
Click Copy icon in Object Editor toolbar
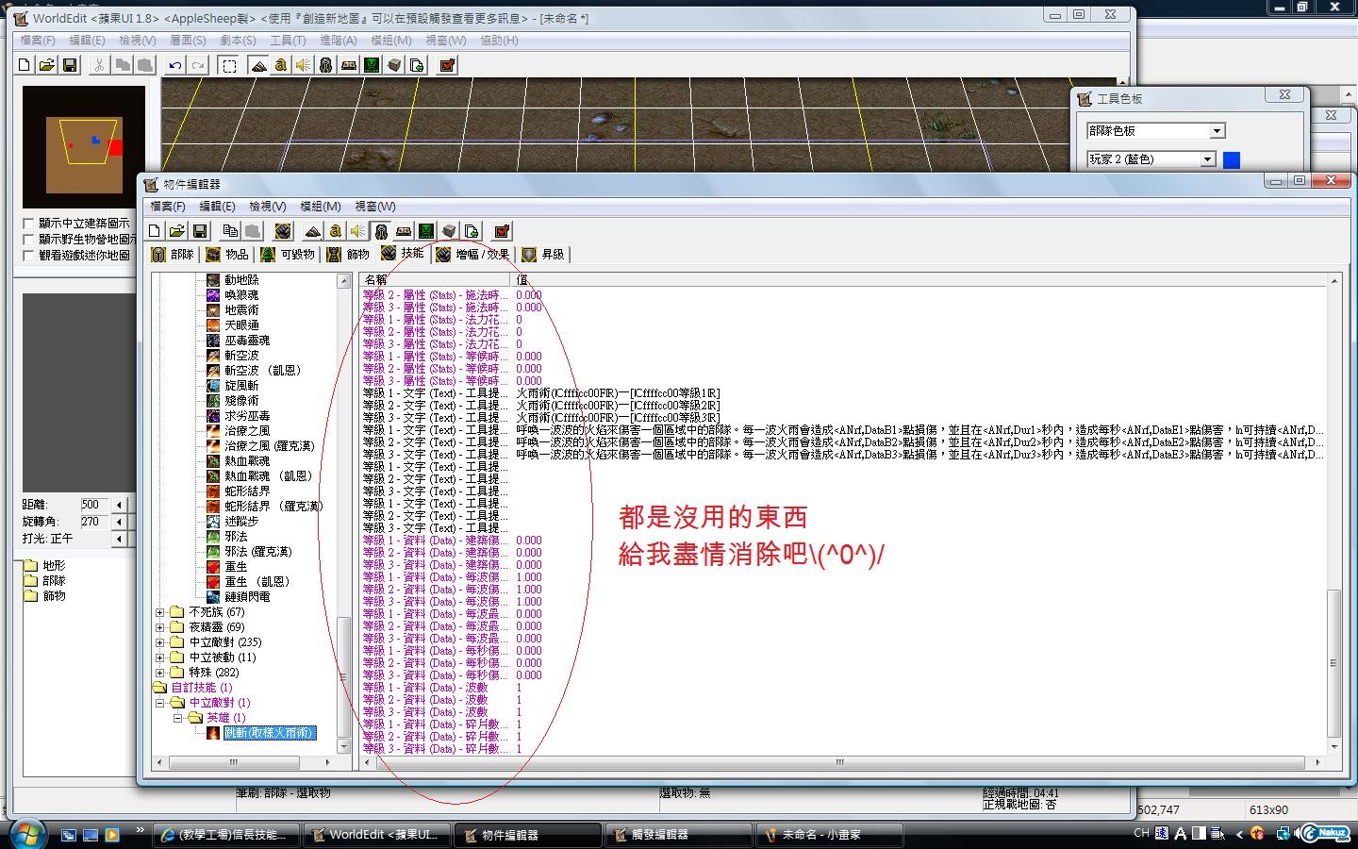[230, 231]
